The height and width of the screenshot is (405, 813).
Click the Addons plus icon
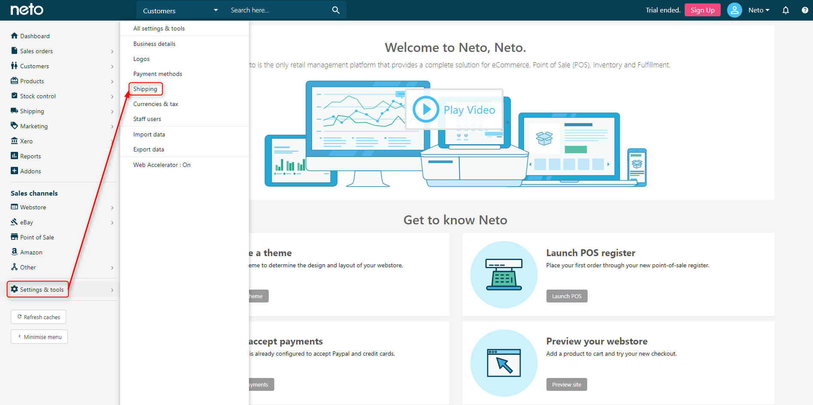14,171
